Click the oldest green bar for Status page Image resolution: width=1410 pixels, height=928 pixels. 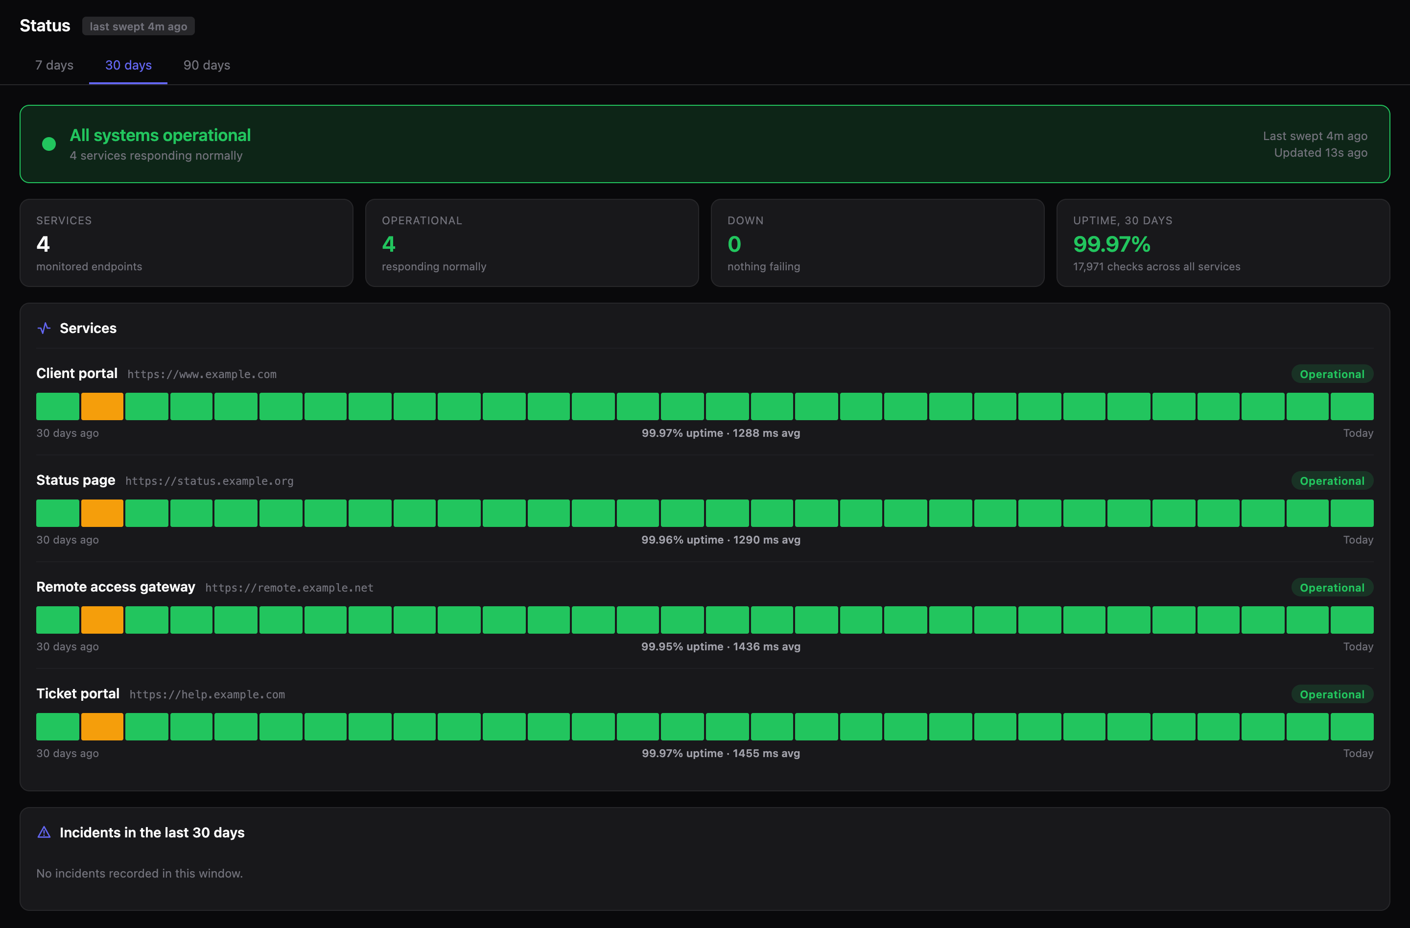tap(57, 513)
